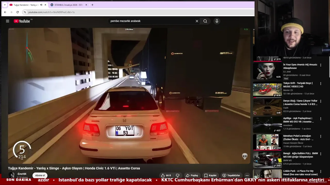330x185 pixels.
Task: Open options for Bengü Ağla Kalbim
Action: pos(321,154)
